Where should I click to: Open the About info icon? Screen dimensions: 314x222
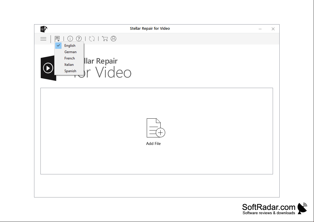(x=70, y=39)
